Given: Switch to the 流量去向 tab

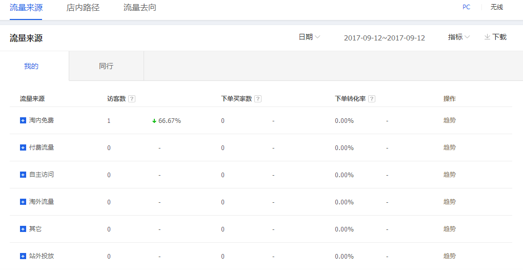Looking at the screenshot, I should [140, 8].
